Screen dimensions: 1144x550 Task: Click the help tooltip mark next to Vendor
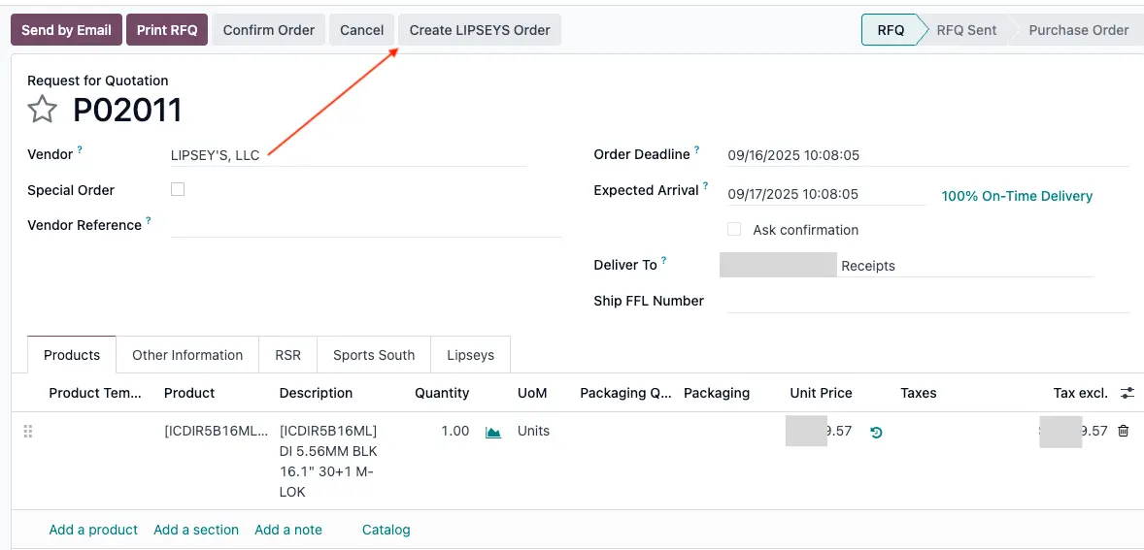(80, 151)
